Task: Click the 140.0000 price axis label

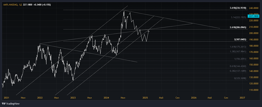Action: point(253,71)
